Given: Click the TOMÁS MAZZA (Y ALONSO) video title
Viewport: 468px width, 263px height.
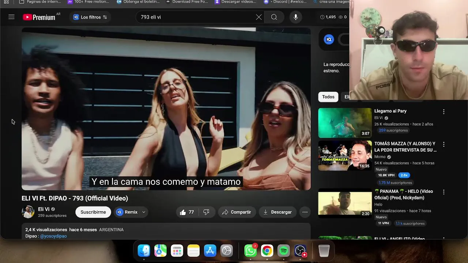Looking at the screenshot, I should click(x=405, y=147).
